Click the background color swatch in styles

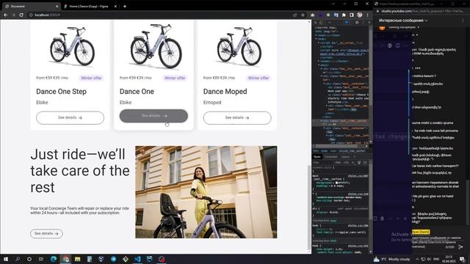(337, 183)
